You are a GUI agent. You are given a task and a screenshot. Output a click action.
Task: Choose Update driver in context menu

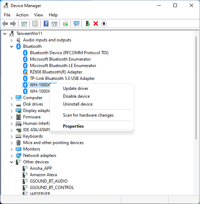tap(75, 88)
